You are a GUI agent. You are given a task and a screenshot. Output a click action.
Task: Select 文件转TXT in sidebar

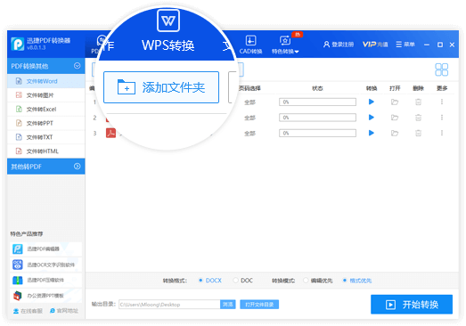tap(46, 137)
